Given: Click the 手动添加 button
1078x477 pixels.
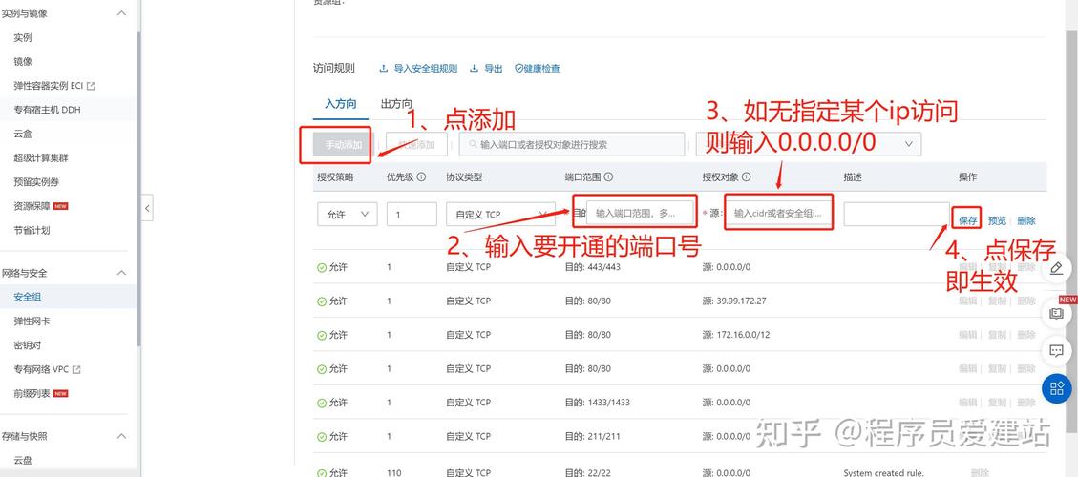Looking at the screenshot, I should 344,145.
